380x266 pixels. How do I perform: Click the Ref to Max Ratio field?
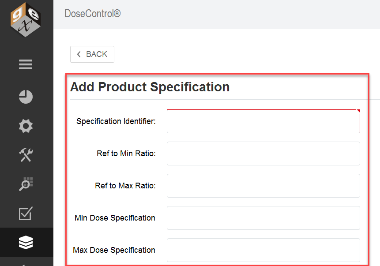pos(263,186)
